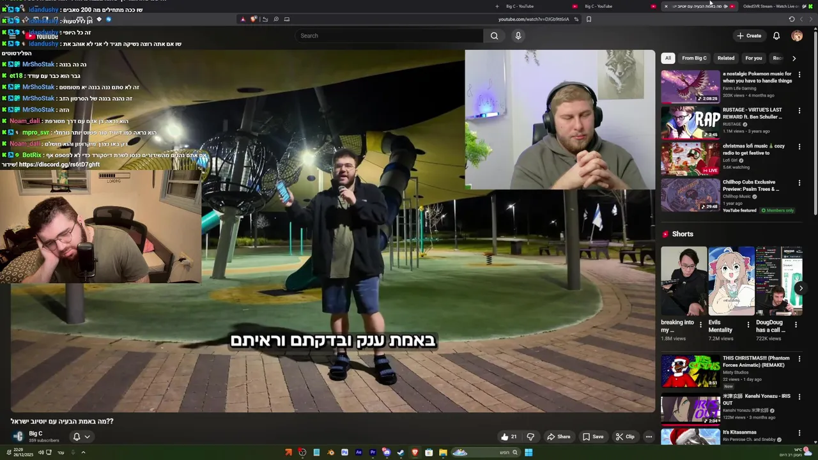Select the From Big C chip

[x=694, y=58]
